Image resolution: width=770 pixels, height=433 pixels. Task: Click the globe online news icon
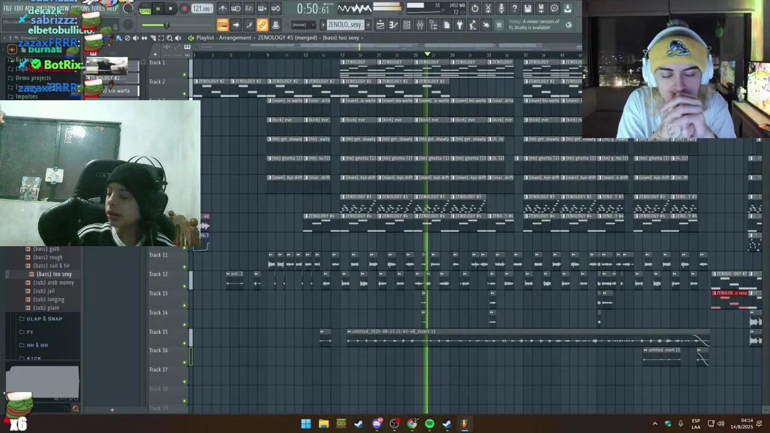[x=569, y=25]
